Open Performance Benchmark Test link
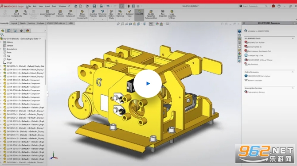The width and height of the screenshot is (297, 166). 260,51
